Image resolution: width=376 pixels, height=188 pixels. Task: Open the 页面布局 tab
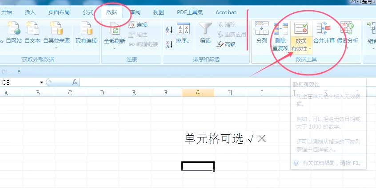[x=59, y=12]
